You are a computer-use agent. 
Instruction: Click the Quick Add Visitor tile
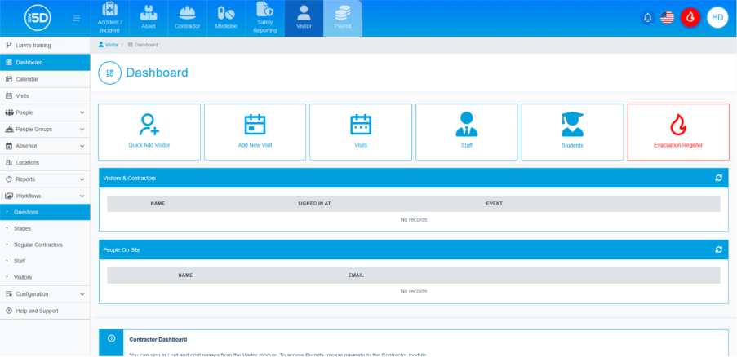point(149,131)
